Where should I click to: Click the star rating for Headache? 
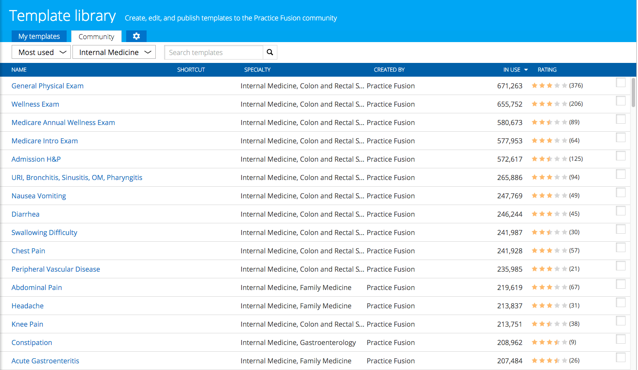(549, 306)
